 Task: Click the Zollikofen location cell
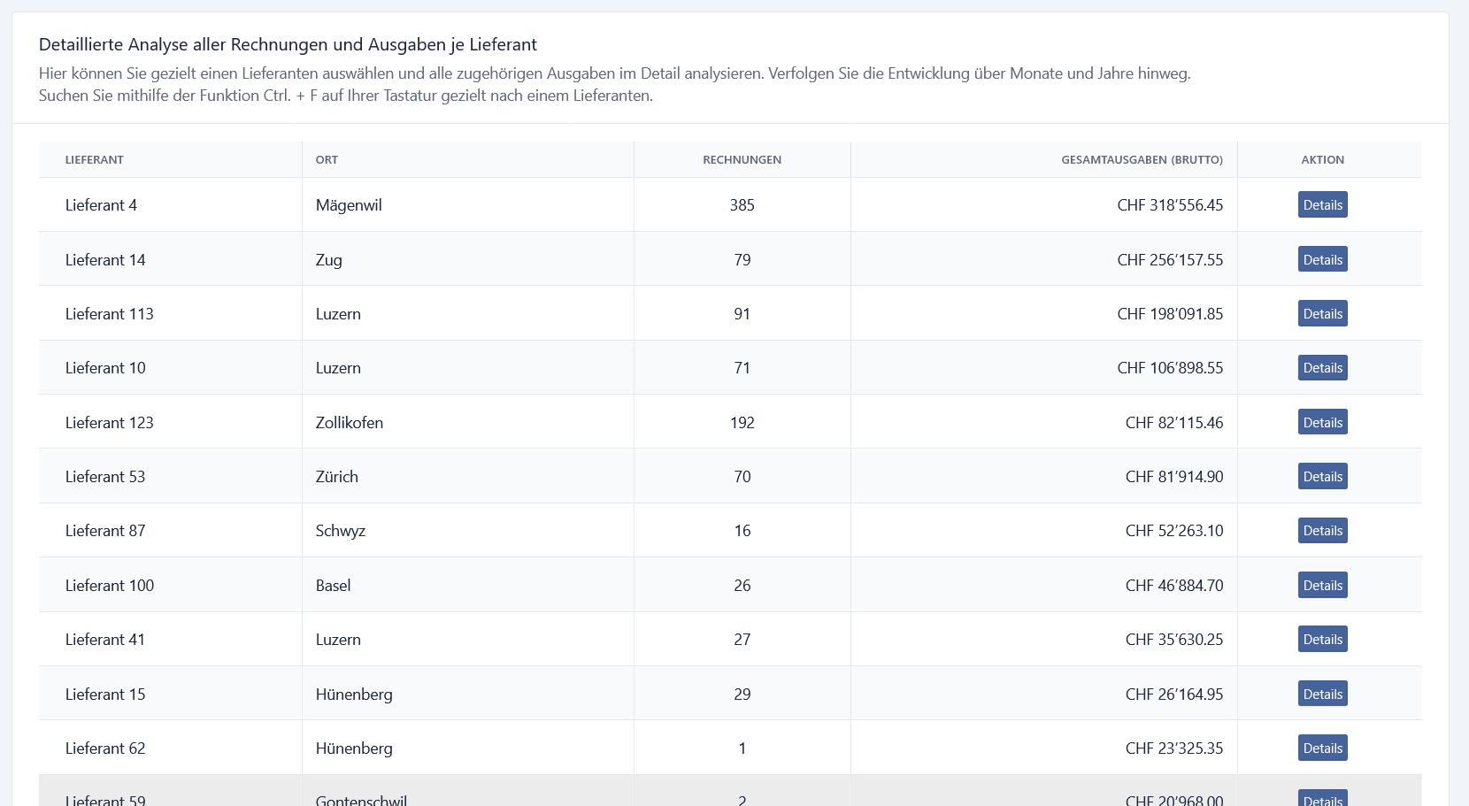click(350, 423)
